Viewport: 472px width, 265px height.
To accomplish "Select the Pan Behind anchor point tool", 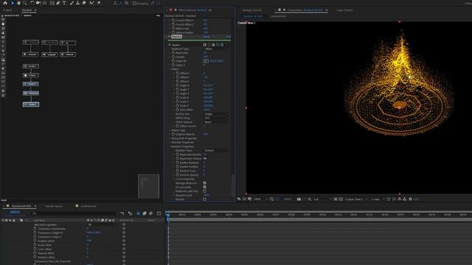I will pos(44,3).
